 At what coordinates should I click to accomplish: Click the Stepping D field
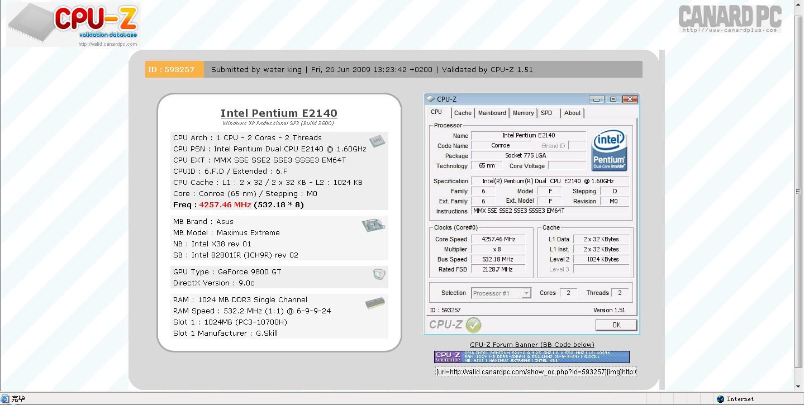tap(614, 191)
